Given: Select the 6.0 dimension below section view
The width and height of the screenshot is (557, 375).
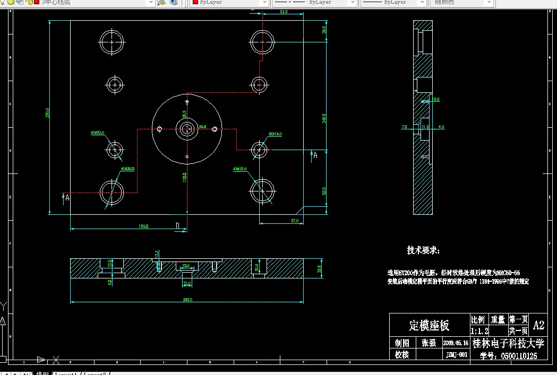Looking at the screenshot, I should (x=109, y=282).
